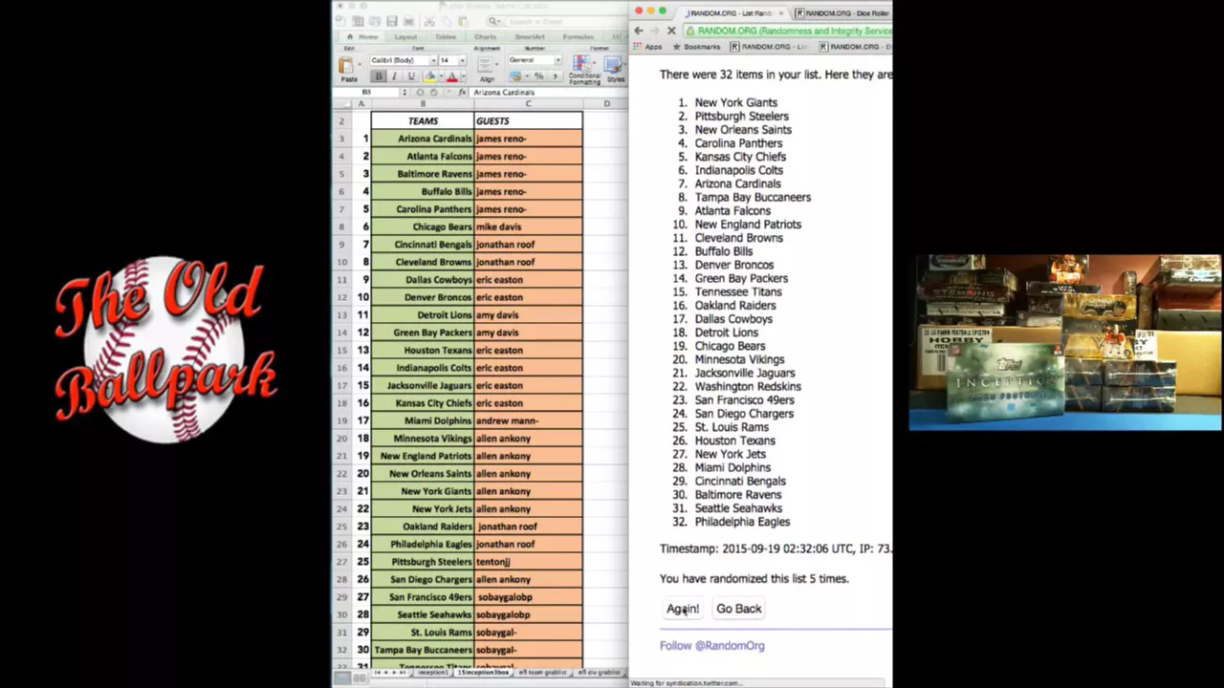Click the Cut scissors icon in Excel
1224x688 pixels.
tap(429, 21)
